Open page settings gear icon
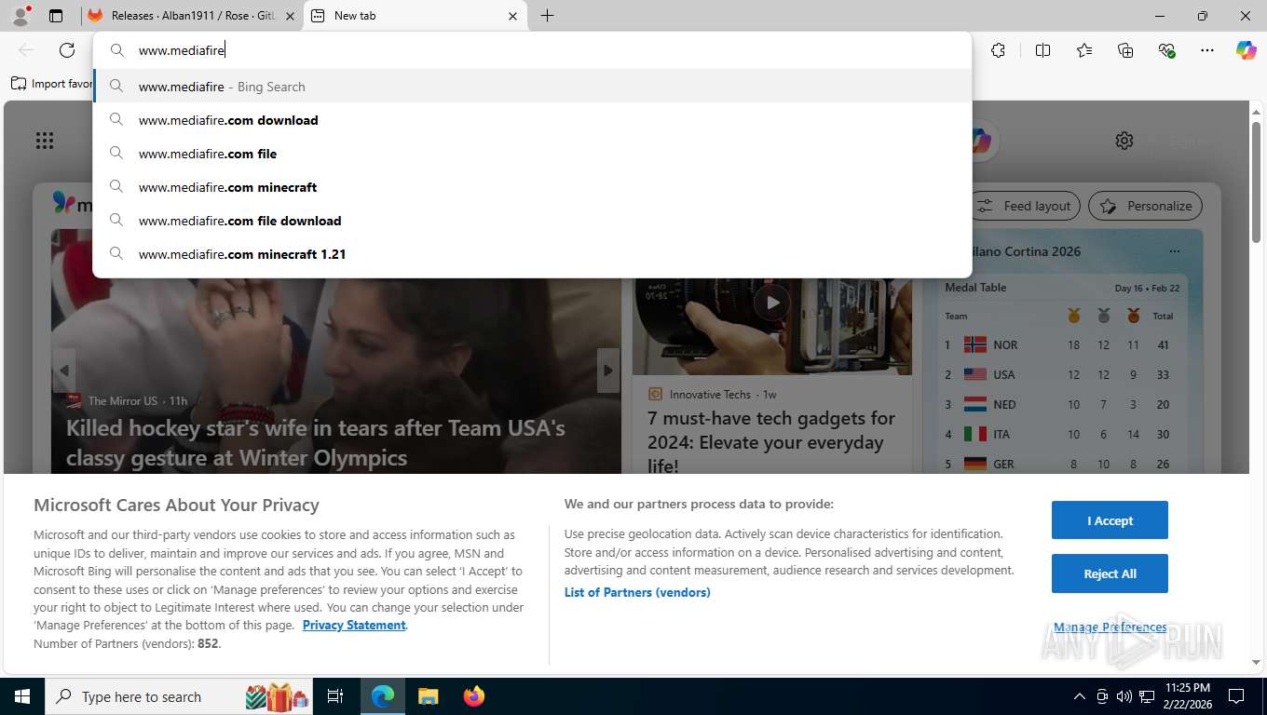 (1124, 141)
